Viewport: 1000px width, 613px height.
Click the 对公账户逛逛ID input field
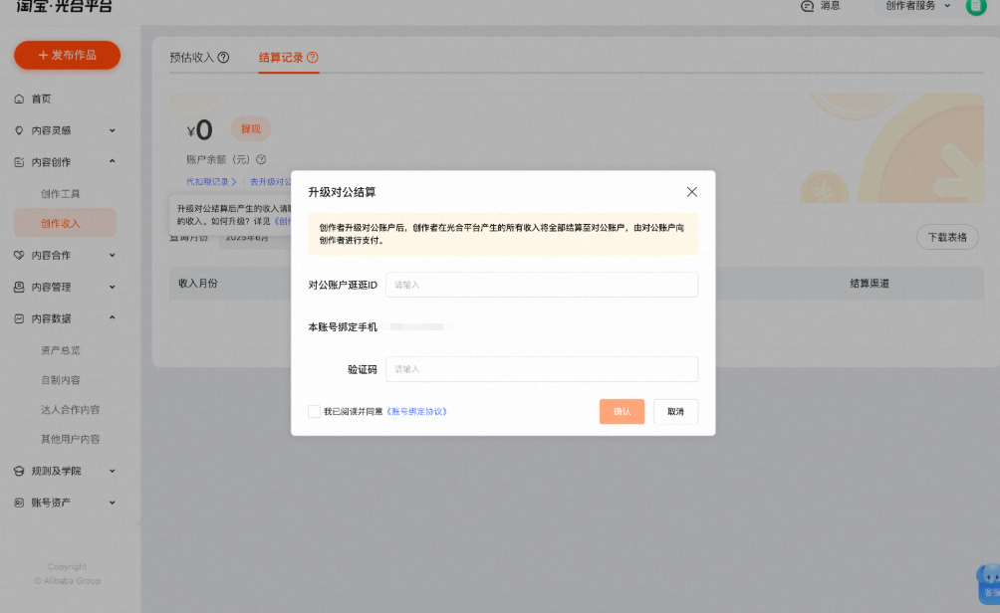[x=542, y=285]
